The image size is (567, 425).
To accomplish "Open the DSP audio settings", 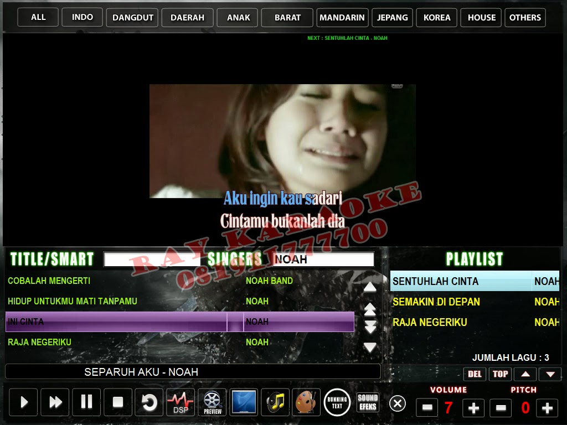I will (x=181, y=402).
